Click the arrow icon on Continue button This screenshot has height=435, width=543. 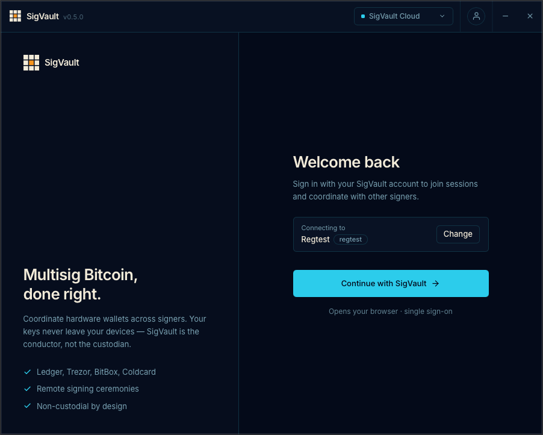coord(436,284)
